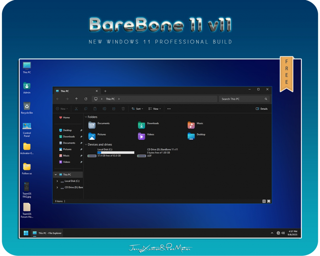320x256 pixels.
Task: Open the Music folder
Action: click(191, 125)
